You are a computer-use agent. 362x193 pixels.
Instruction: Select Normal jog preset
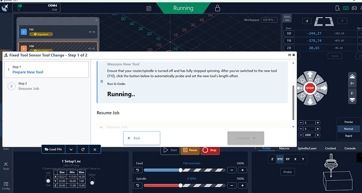coord(348,129)
